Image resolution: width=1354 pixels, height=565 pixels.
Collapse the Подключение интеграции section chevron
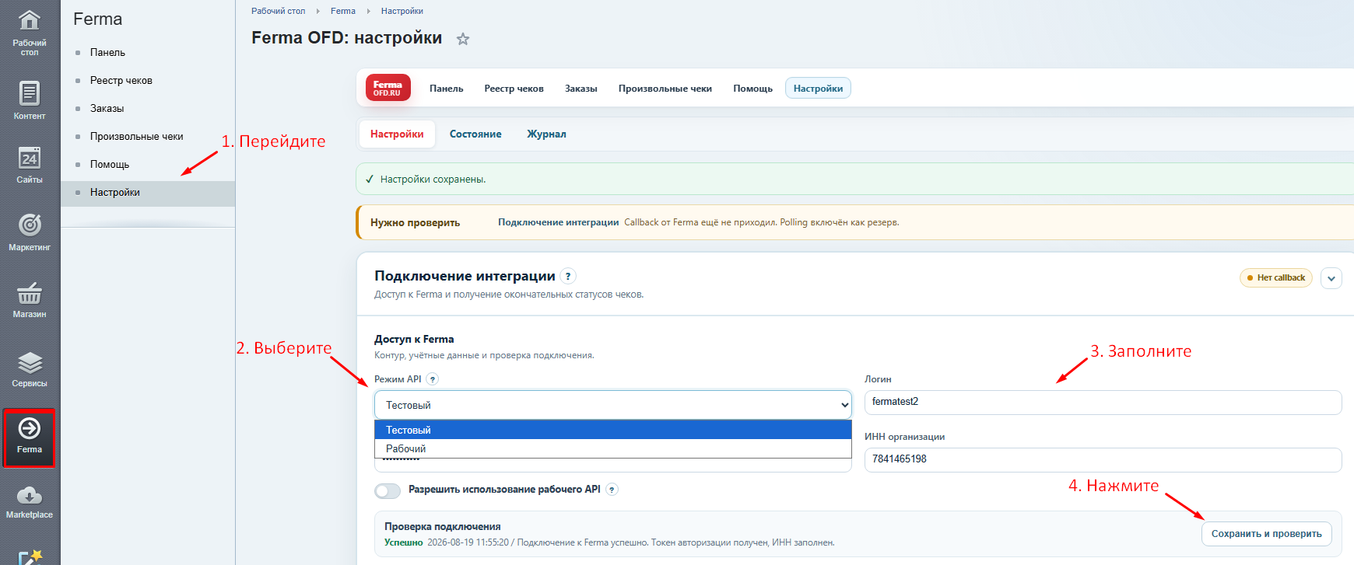pyautogui.click(x=1331, y=278)
